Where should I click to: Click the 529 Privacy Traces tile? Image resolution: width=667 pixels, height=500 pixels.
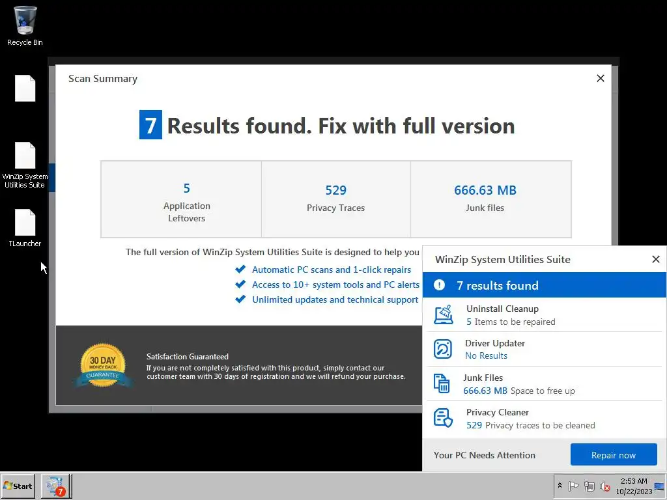(336, 199)
